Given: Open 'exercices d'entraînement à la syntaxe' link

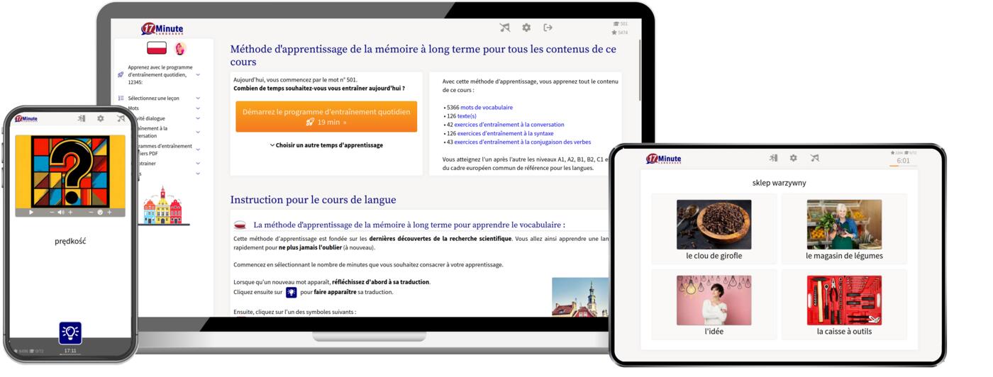Looking at the screenshot, I should tap(505, 133).
